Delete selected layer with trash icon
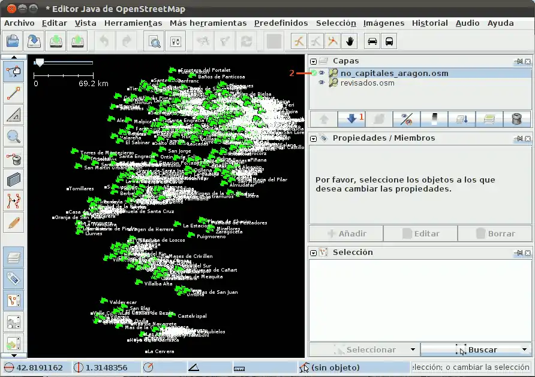Image resolution: width=535 pixels, height=377 pixels. (516, 118)
